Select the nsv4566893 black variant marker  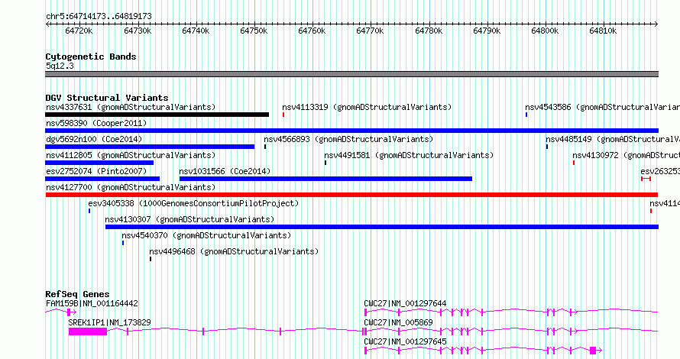(x=265, y=147)
